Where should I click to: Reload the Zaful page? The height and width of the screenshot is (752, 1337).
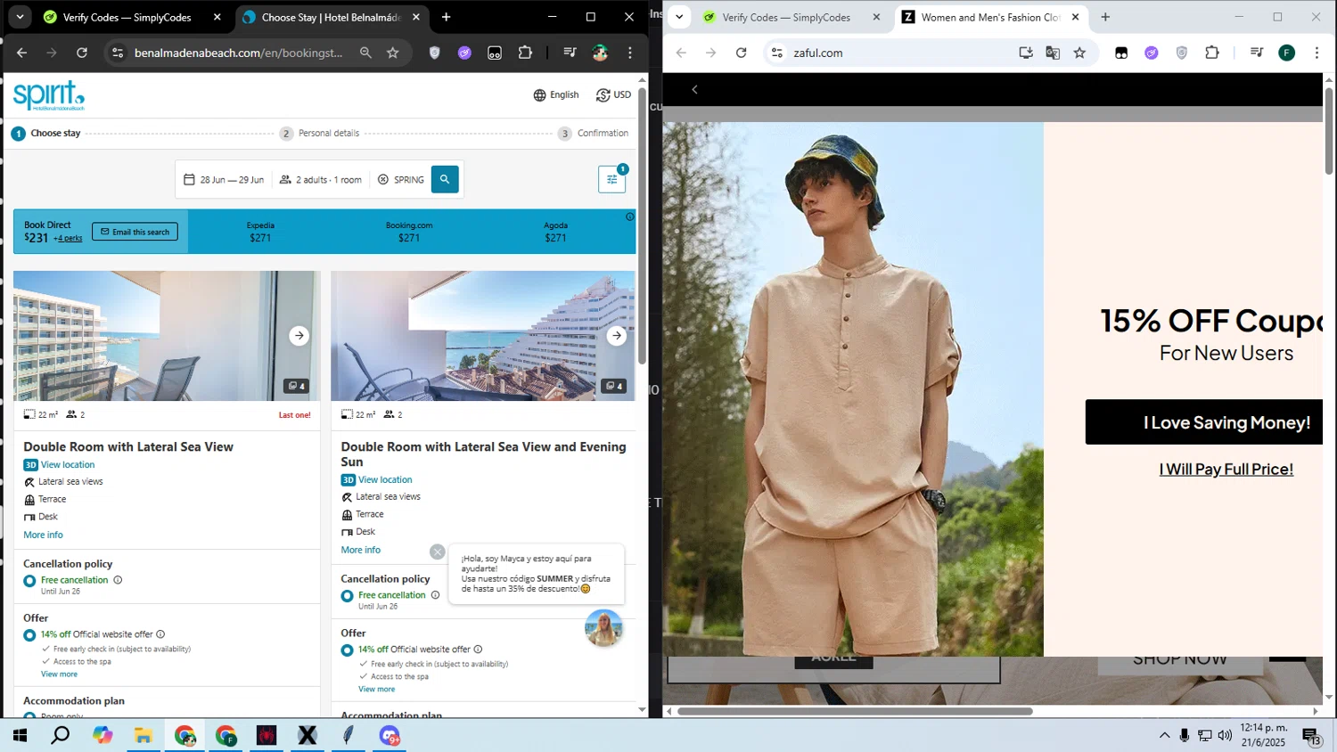tap(741, 53)
